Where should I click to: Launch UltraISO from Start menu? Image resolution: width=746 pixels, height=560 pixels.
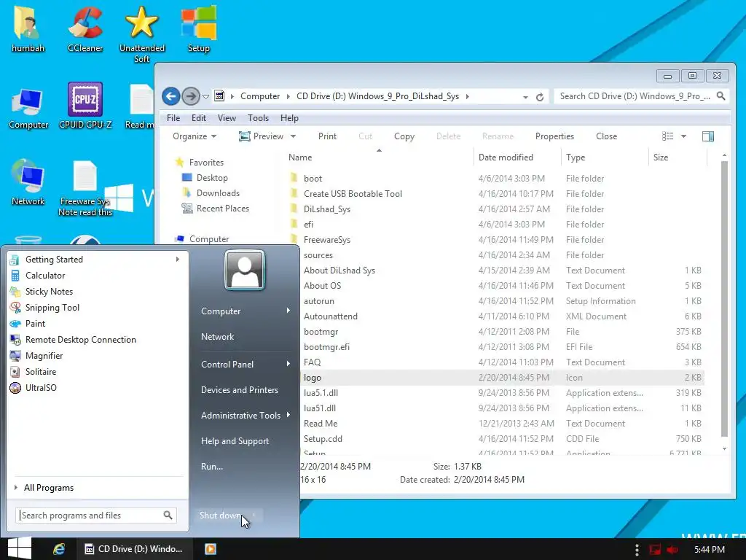41,388
